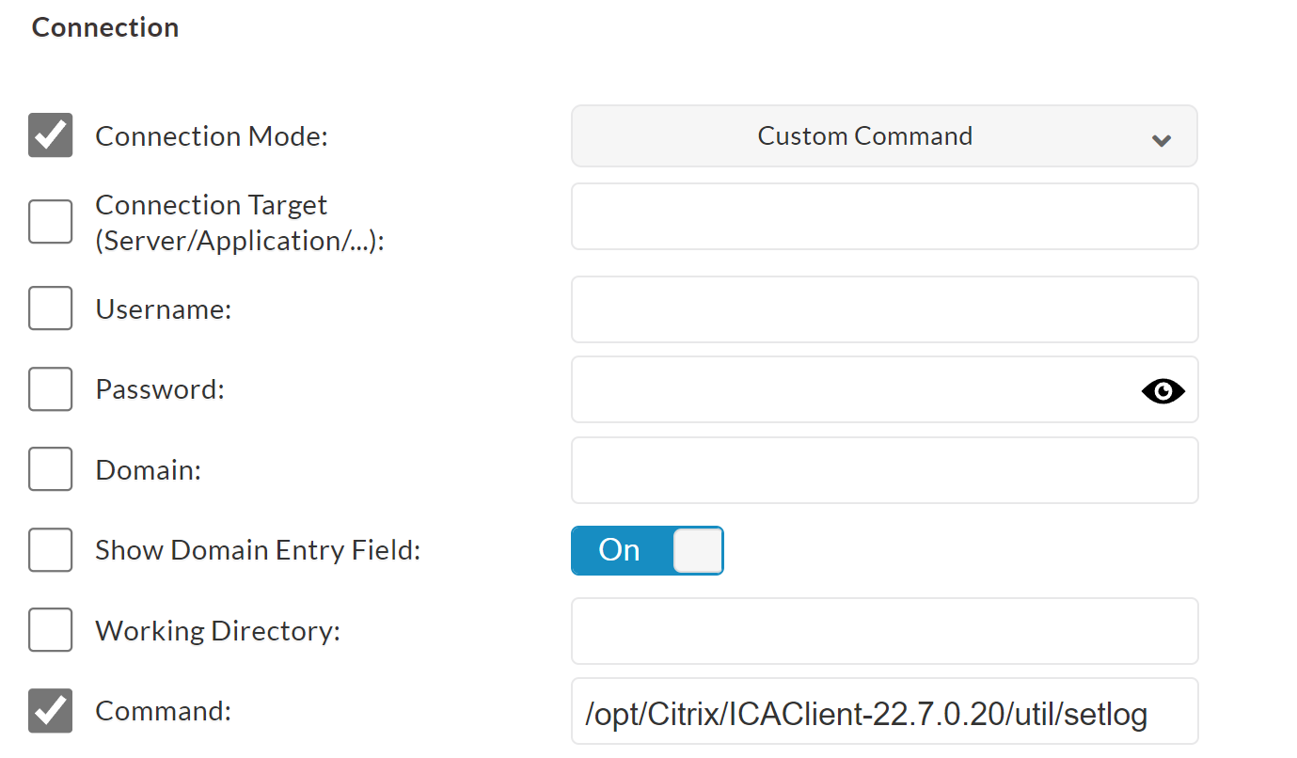Reveal the password with the eye icon
This screenshot has height=758, width=1297.
1163,390
